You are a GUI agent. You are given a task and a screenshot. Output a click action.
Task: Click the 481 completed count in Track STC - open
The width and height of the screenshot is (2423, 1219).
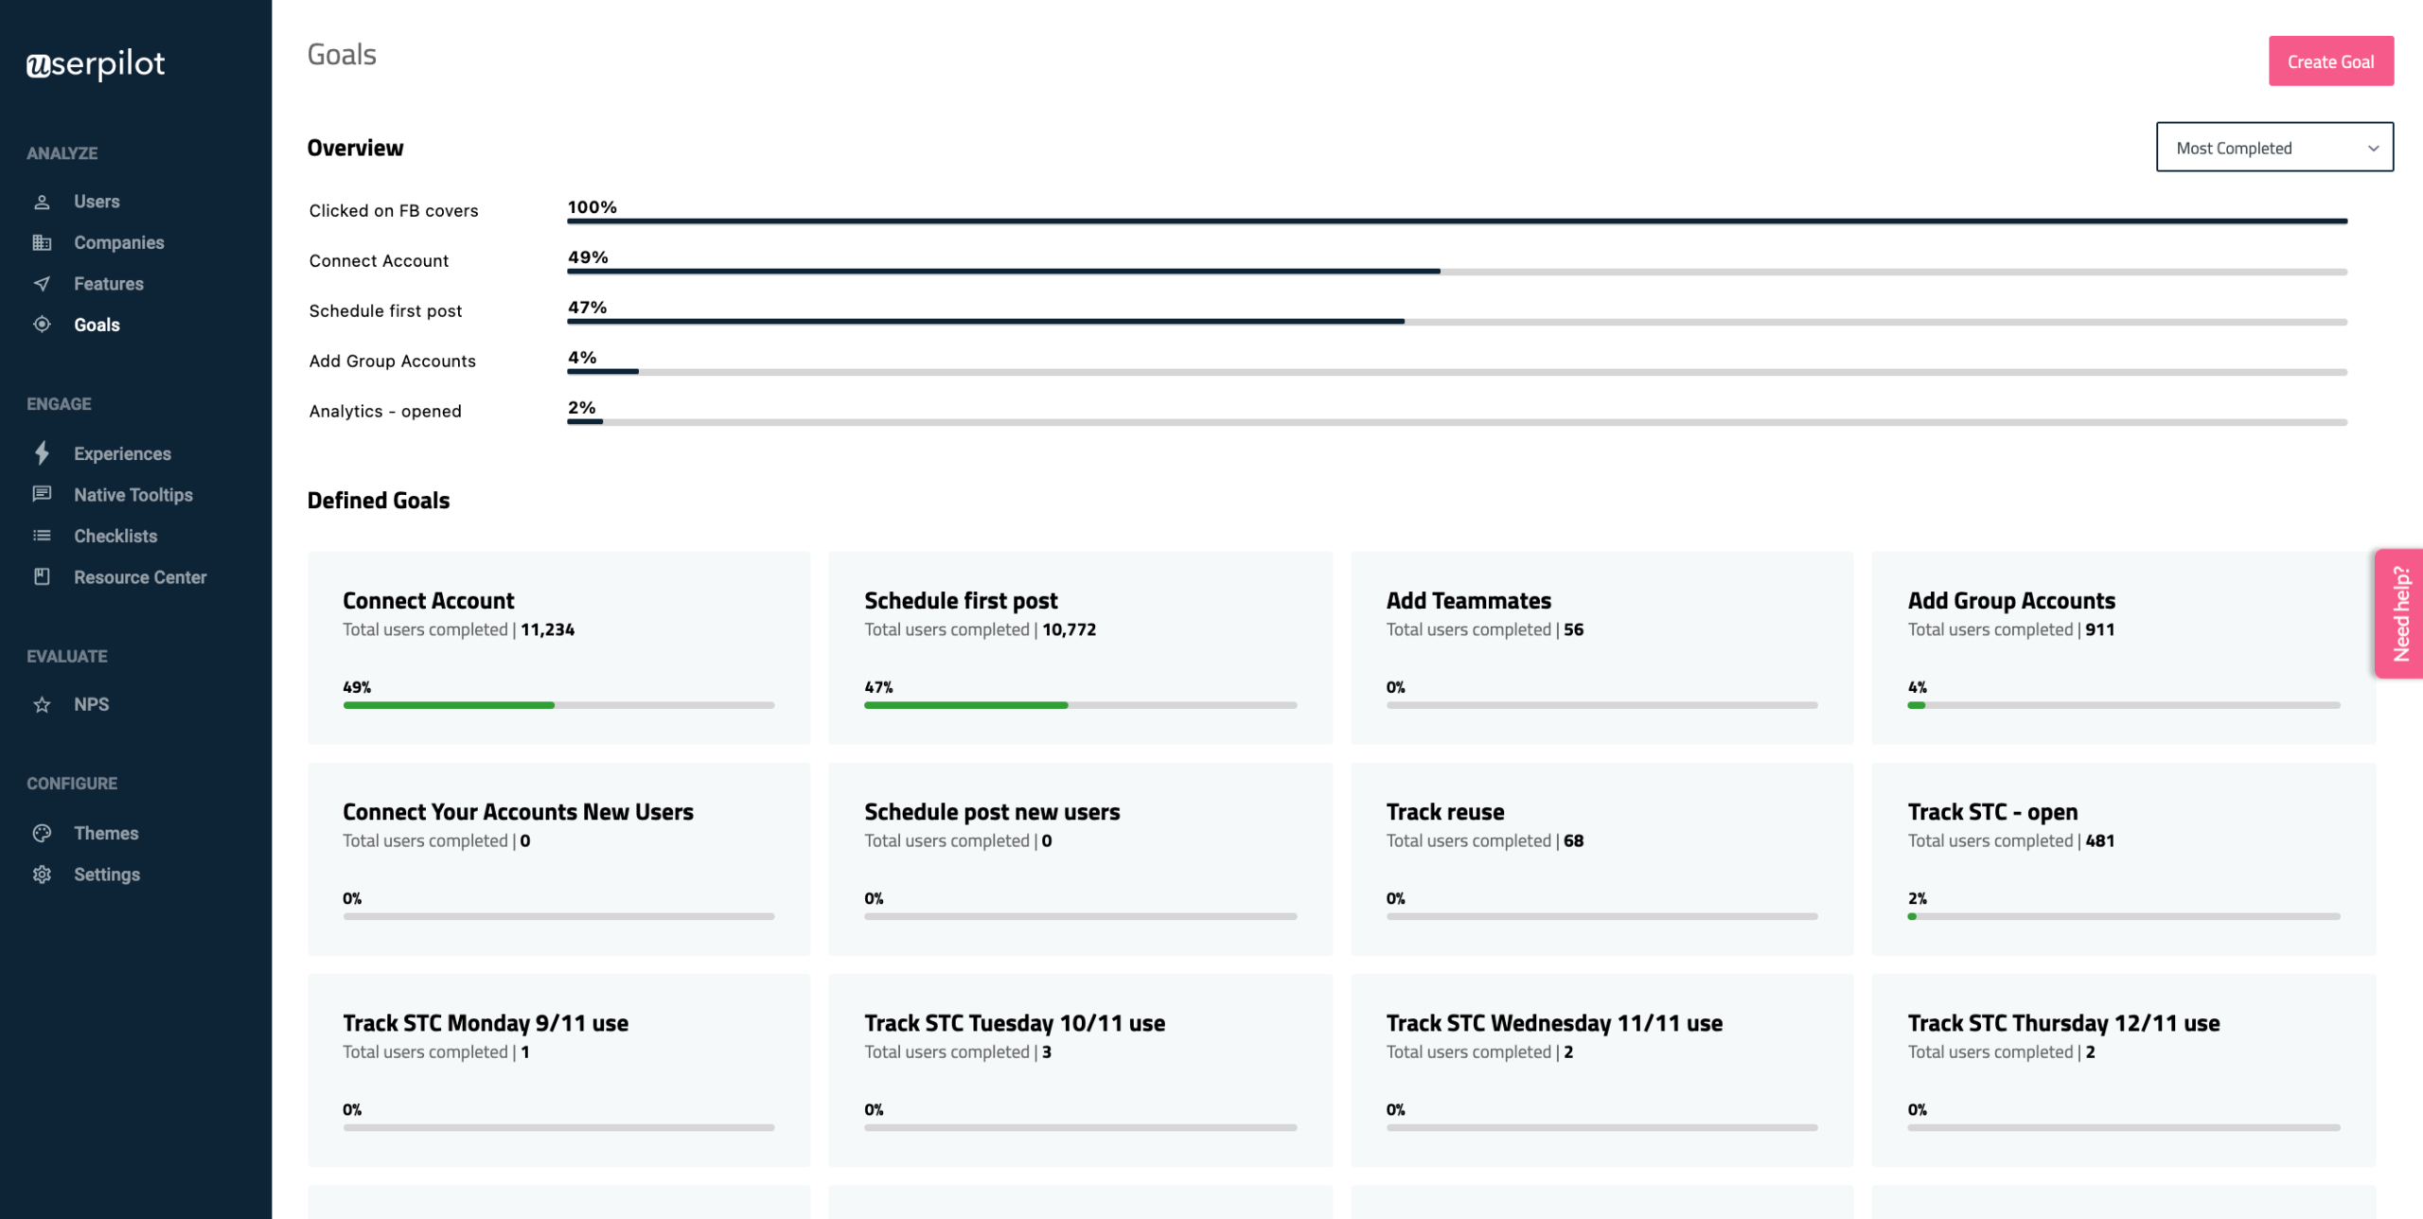click(x=2099, y=840)
